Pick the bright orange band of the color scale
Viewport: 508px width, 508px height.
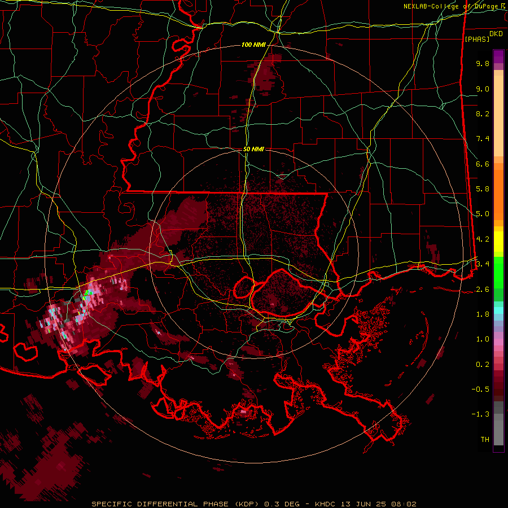(498, 195)
